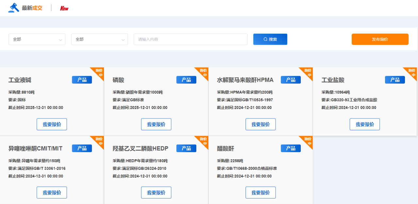
Task: Submit a quote for 水解聚马来酸酐HPMA
Action: tap(261, 124)
